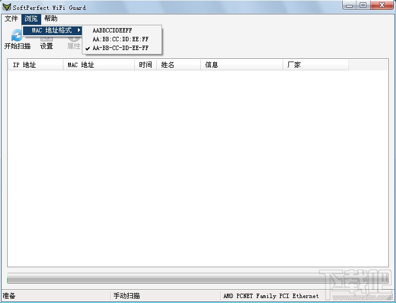Close the WiFi Guard window
The image size is (396, 303).
382,5
